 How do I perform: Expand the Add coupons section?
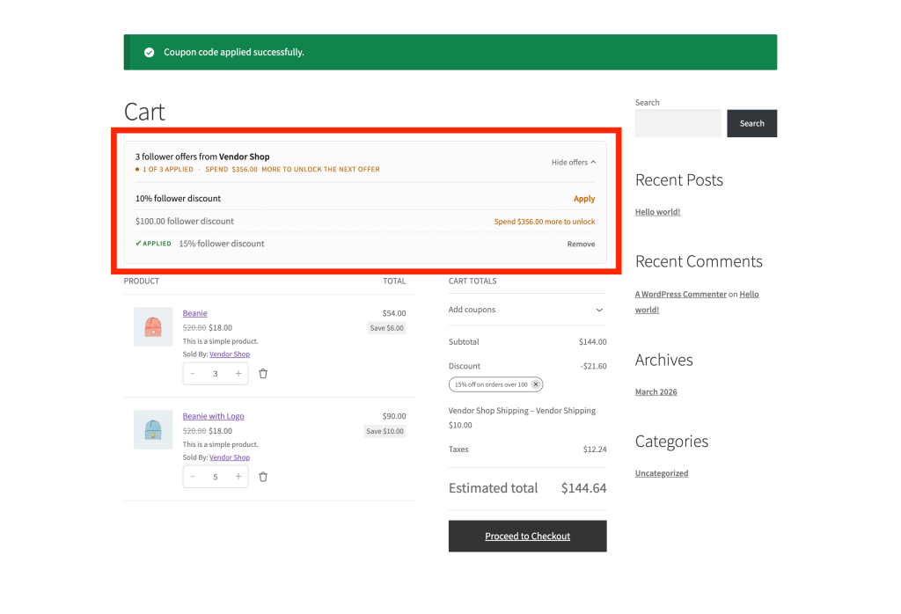tap(527, 310)
